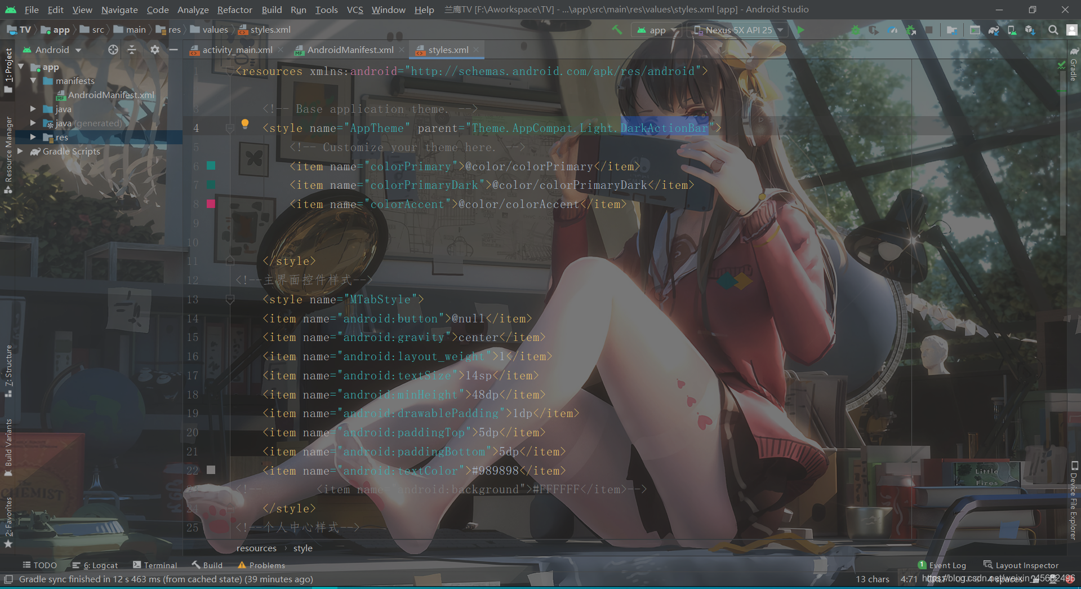
Task: Click the green inspection checkmark above the scrollbar
Action: (1061, 66)
